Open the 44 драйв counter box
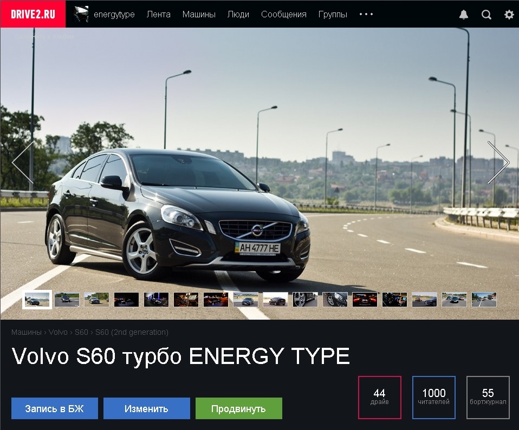Viewport: 519px width, 430px height. pos(380,398)
